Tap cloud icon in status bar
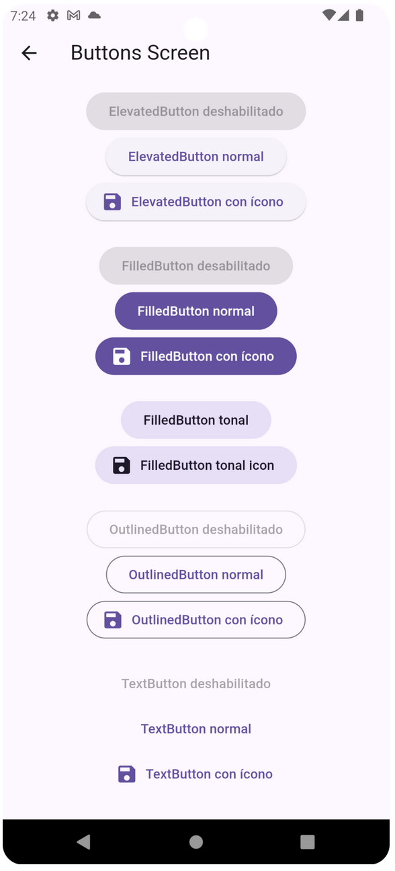The width and height of the screenshot is (395, 871). 94,15
